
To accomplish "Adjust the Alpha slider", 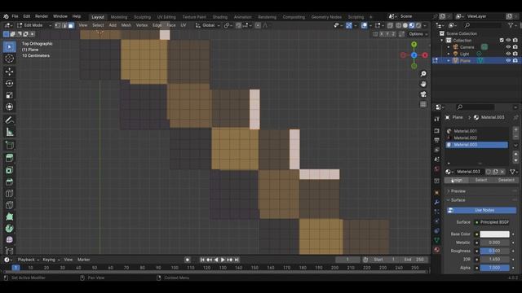I will pos(494,268).
